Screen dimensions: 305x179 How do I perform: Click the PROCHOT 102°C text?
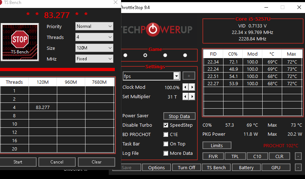click(x=281, y=146)
